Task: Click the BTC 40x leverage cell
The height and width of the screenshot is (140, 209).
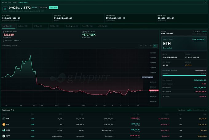Action: 181,125
